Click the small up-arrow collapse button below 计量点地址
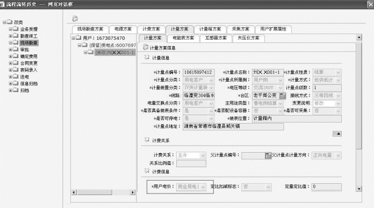374x208 pixels. click(337, 134)
